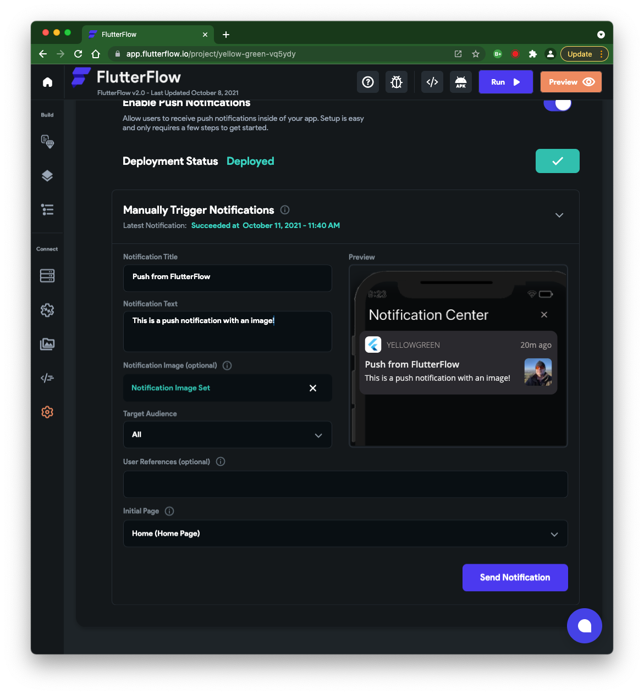Collapse the Manually Trigger Notifications section
This screenshot has width=644, height=695.
click(x=559, y=215)
